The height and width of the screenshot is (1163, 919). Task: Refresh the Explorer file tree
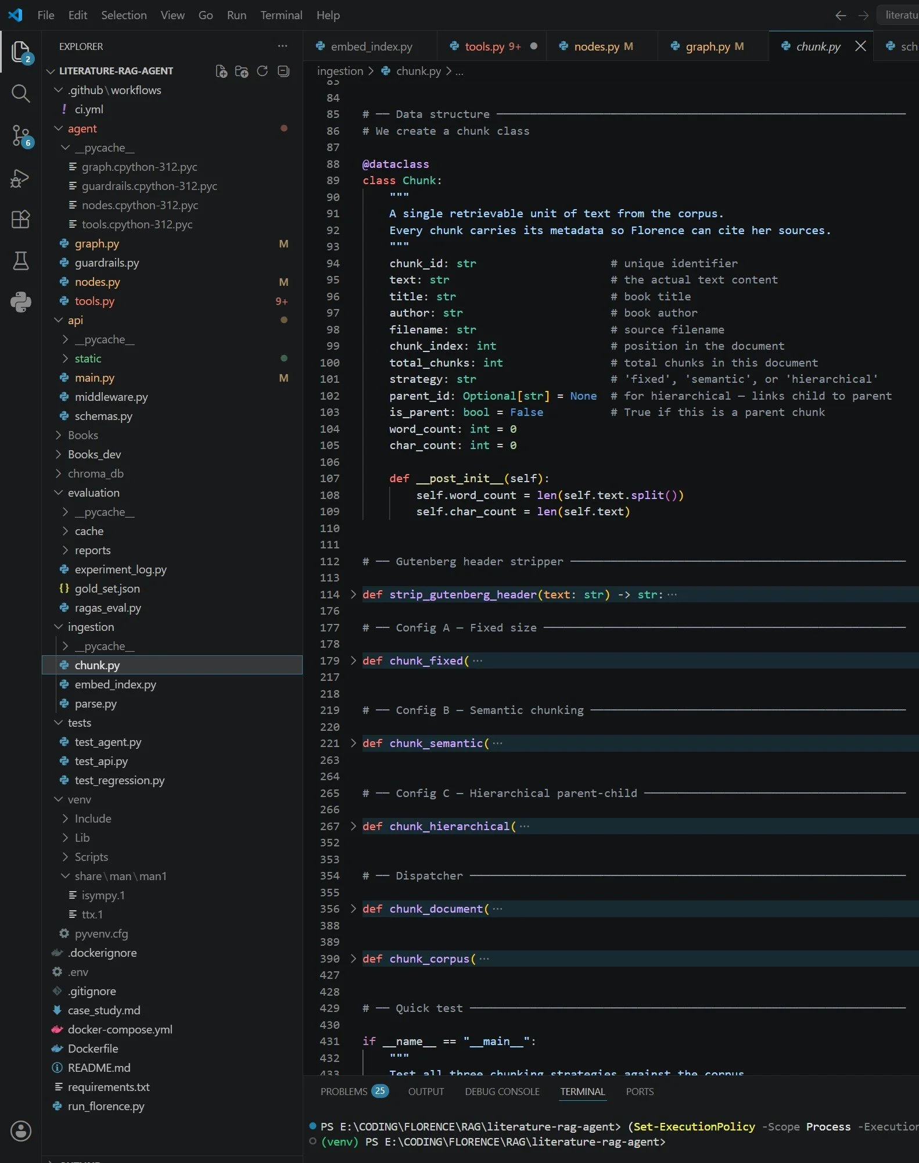click(263, 71)
